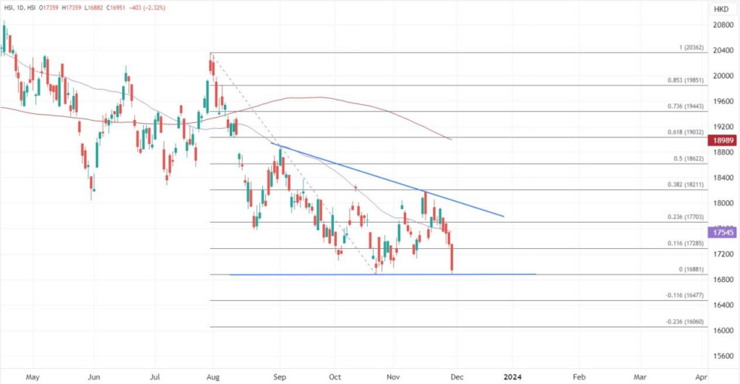Open the HKD currency selector

click(x=720, y=9)
